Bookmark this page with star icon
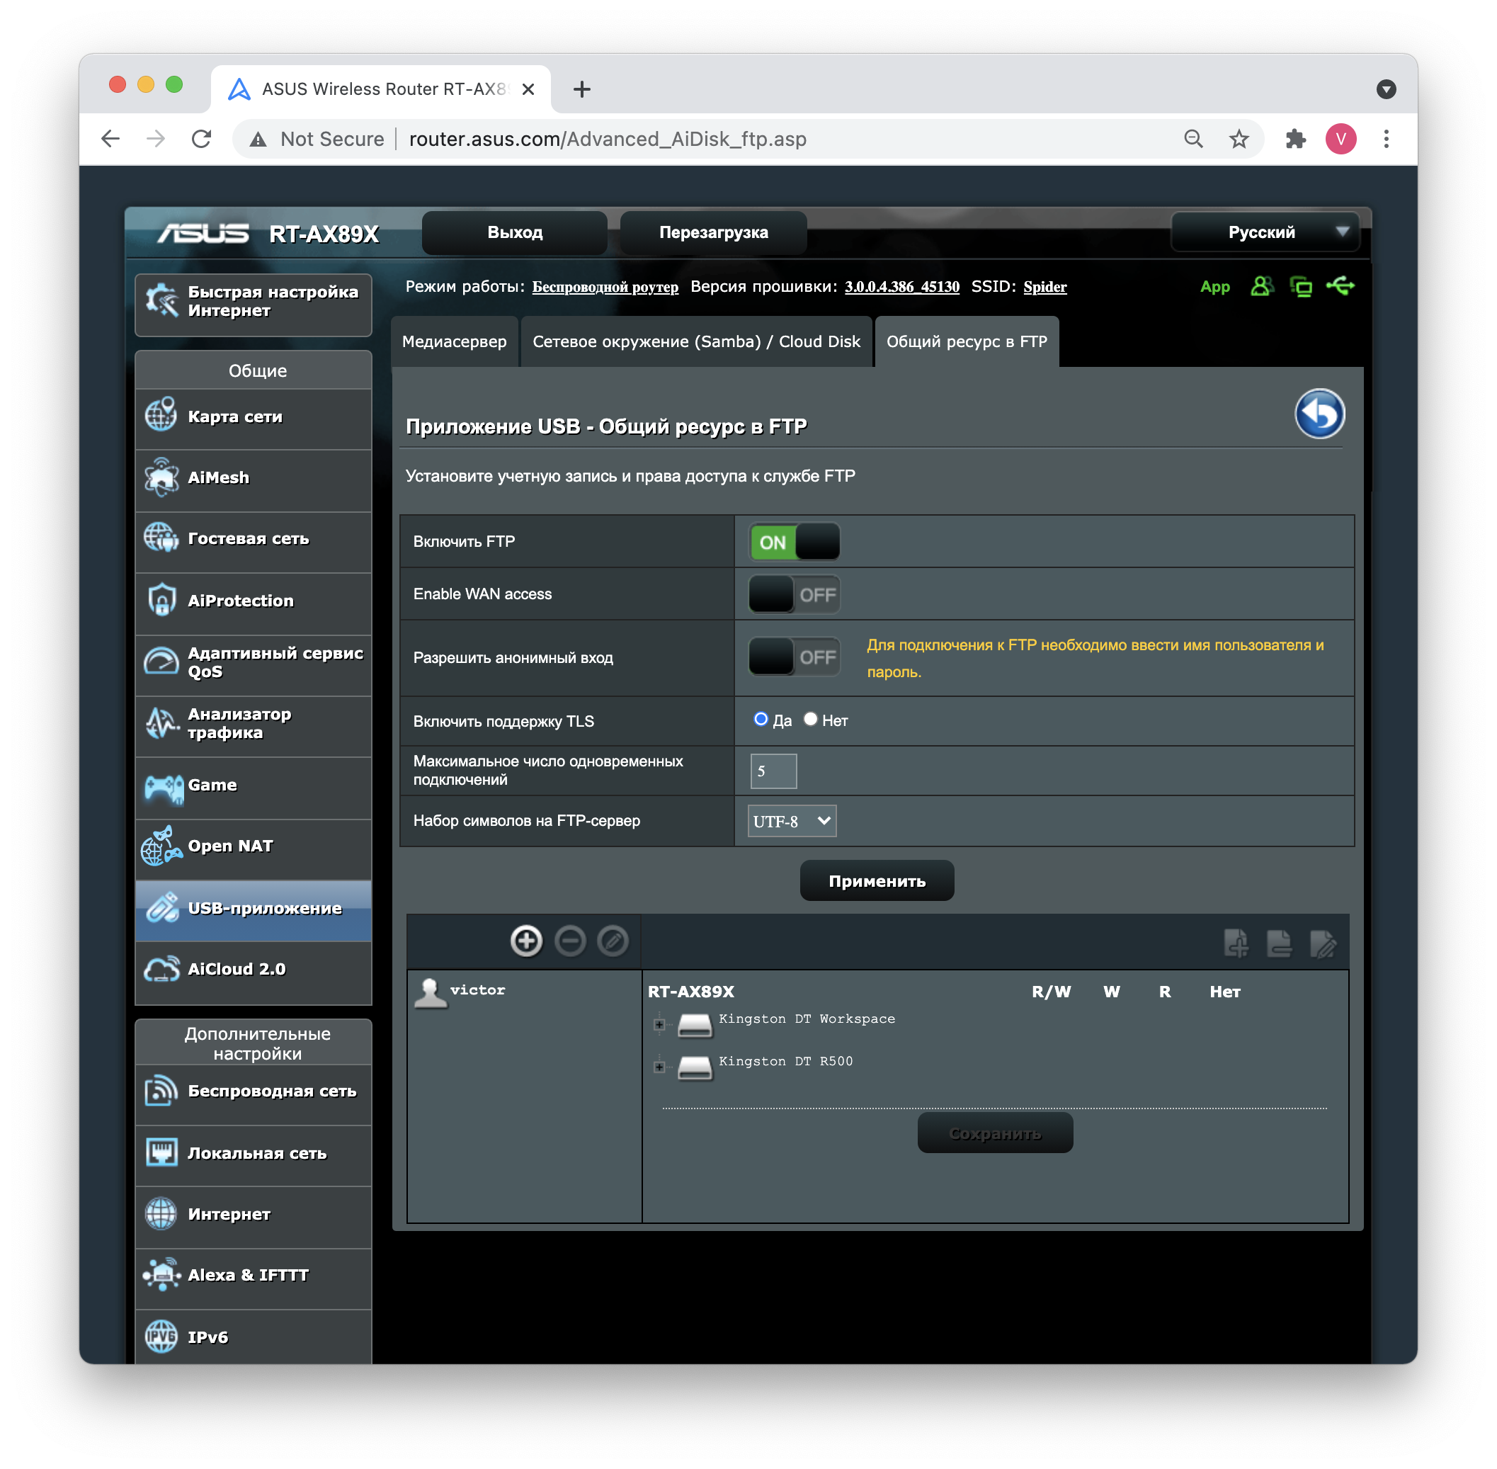The width and height of the screenshot is (1497, 1469). pyautogui.click(x=1239, y=139)
